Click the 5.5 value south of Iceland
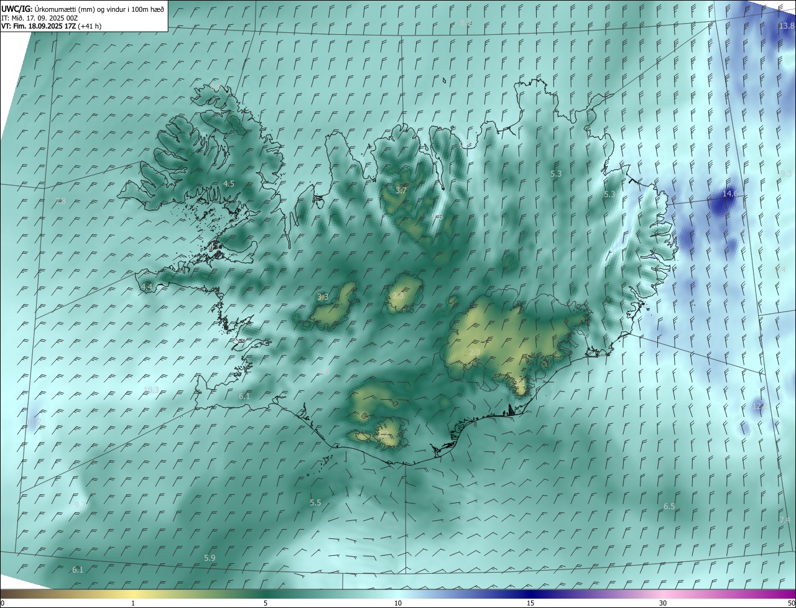This screenshot has width=796, height=608. pos(315,502)
